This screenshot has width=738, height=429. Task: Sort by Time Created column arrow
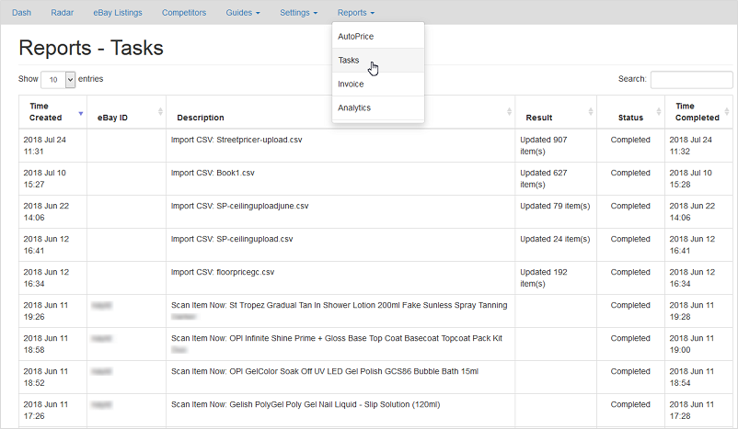80,112
